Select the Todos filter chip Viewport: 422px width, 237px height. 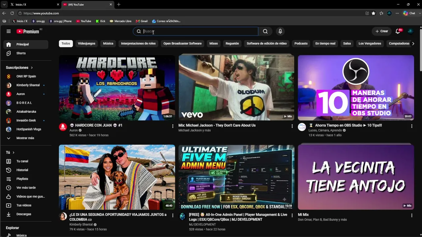[x=66, y=43]
